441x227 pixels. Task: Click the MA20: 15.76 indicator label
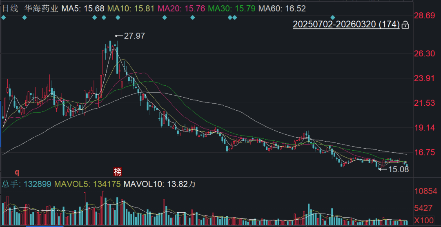pos(181,9)
